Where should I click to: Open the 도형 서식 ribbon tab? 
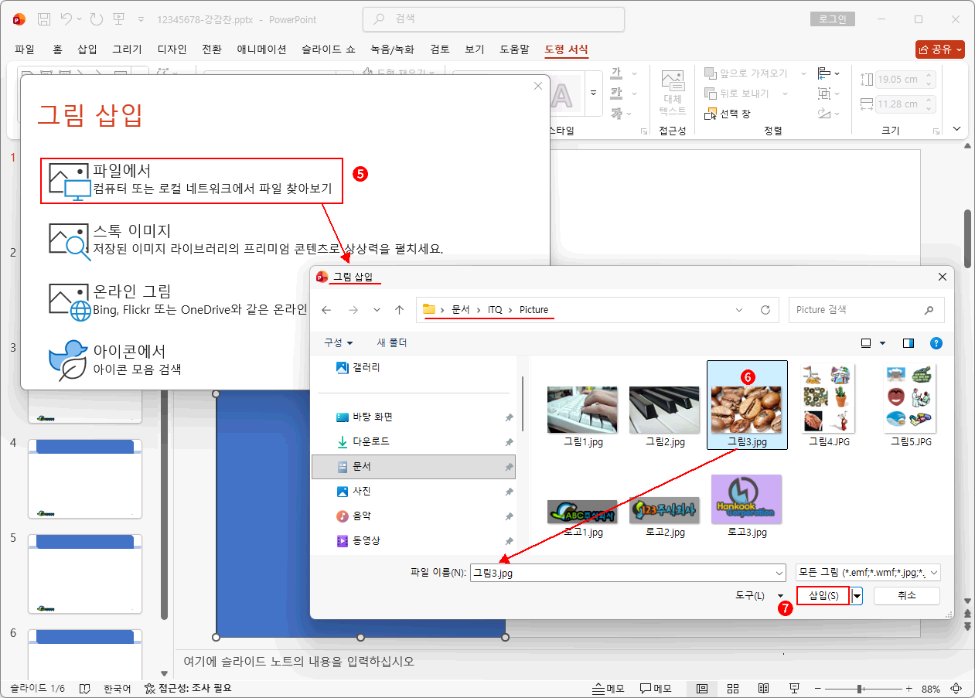(x=566, y=49)
